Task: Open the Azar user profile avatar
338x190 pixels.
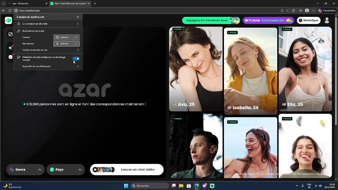Action: [x=327, y=20]
